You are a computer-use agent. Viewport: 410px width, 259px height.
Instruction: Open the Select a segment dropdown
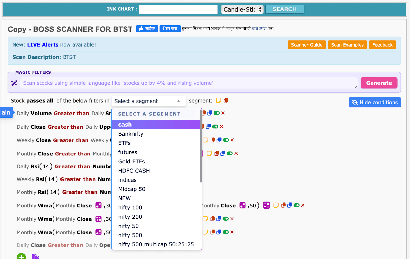pos(149,101)
